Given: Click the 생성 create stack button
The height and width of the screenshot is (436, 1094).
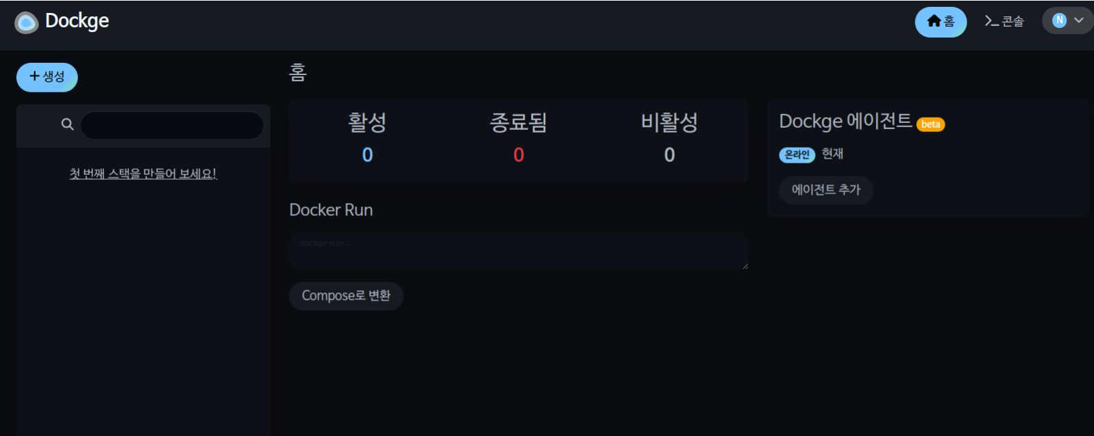Looking at the screenshot, I should (x=47, y=77).
